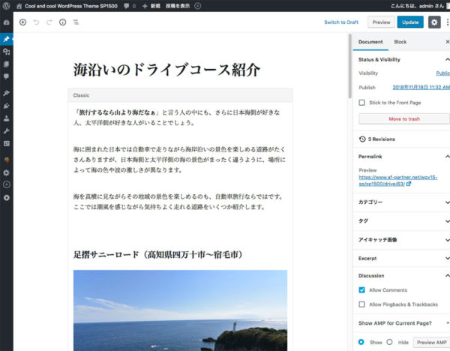The image size is (450, 351).
Task: Open Plugins icon in admin sidebar
Action: pos(6,106)
